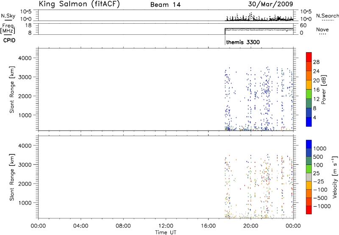Click the 'themis 3300' CPID text

pos(243,42)
